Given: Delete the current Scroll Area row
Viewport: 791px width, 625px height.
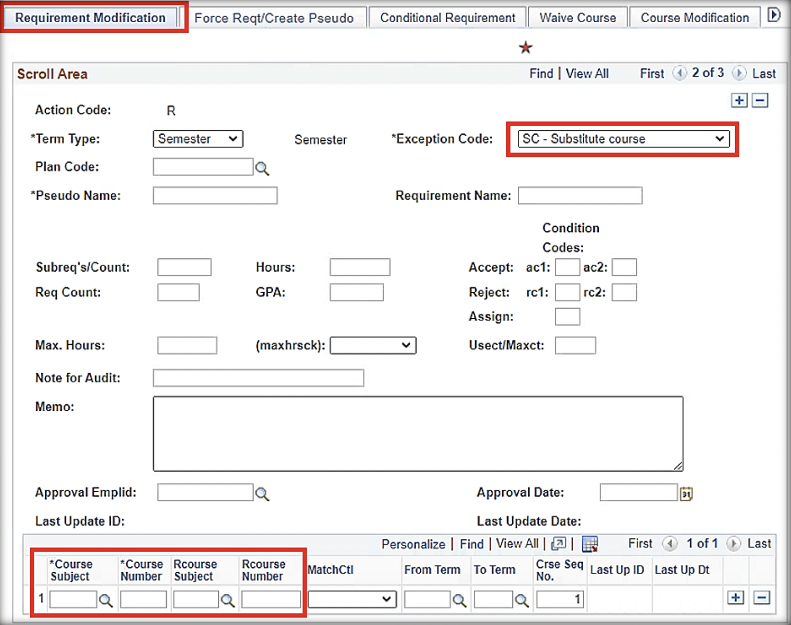Looking at the screenshot, I should click(x=760, y=101).
